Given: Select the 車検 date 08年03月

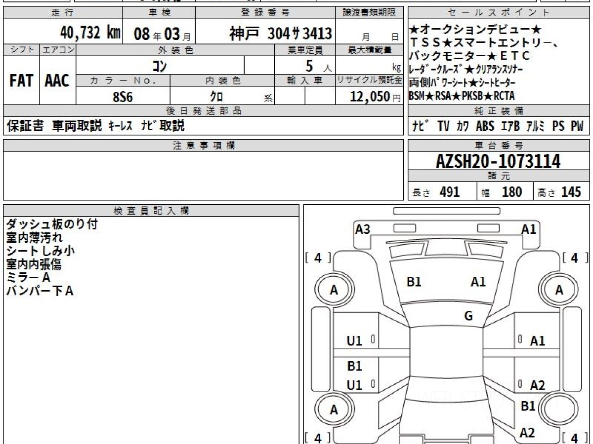Looking at the screenshot, I should click(x=162, y=34).
